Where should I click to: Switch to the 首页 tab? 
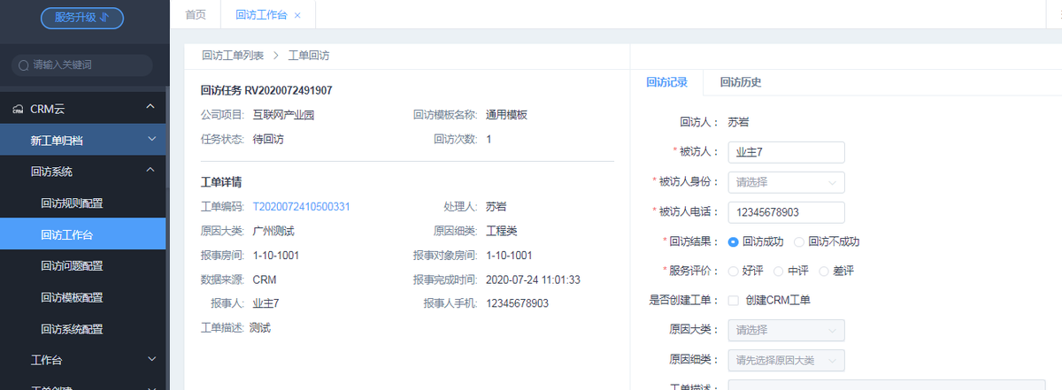(196, 15)
